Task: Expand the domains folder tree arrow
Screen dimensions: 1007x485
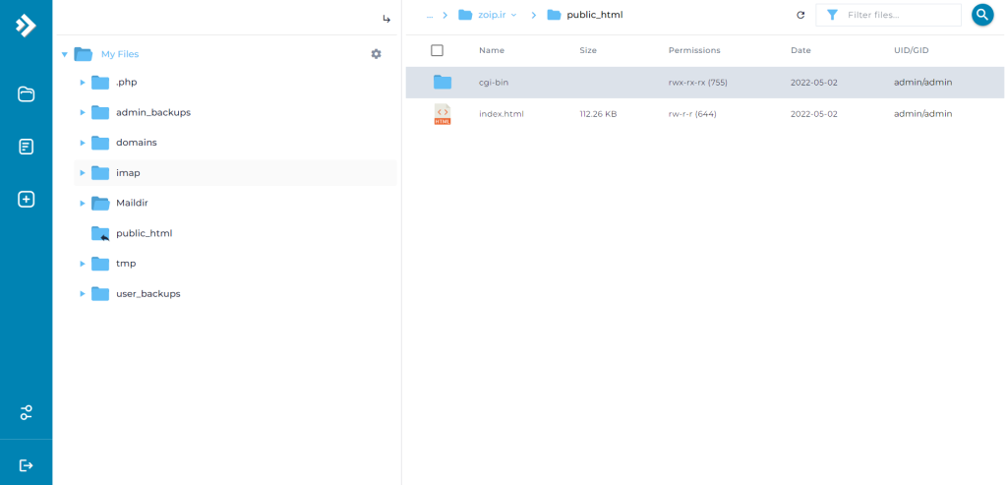Action: point(83,143)
